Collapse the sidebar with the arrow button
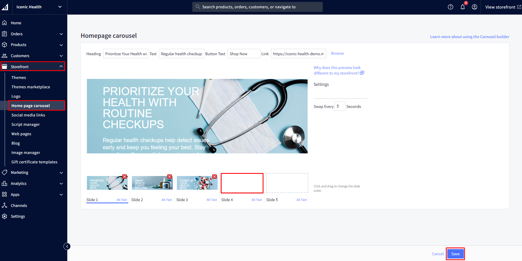Screen dimensions: 522x261 (x=67, y=246)
